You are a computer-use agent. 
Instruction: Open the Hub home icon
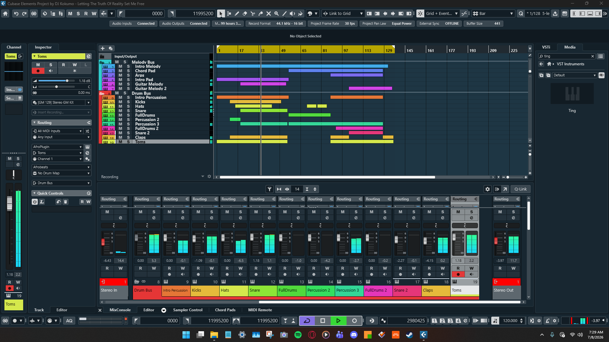(5, 14)
